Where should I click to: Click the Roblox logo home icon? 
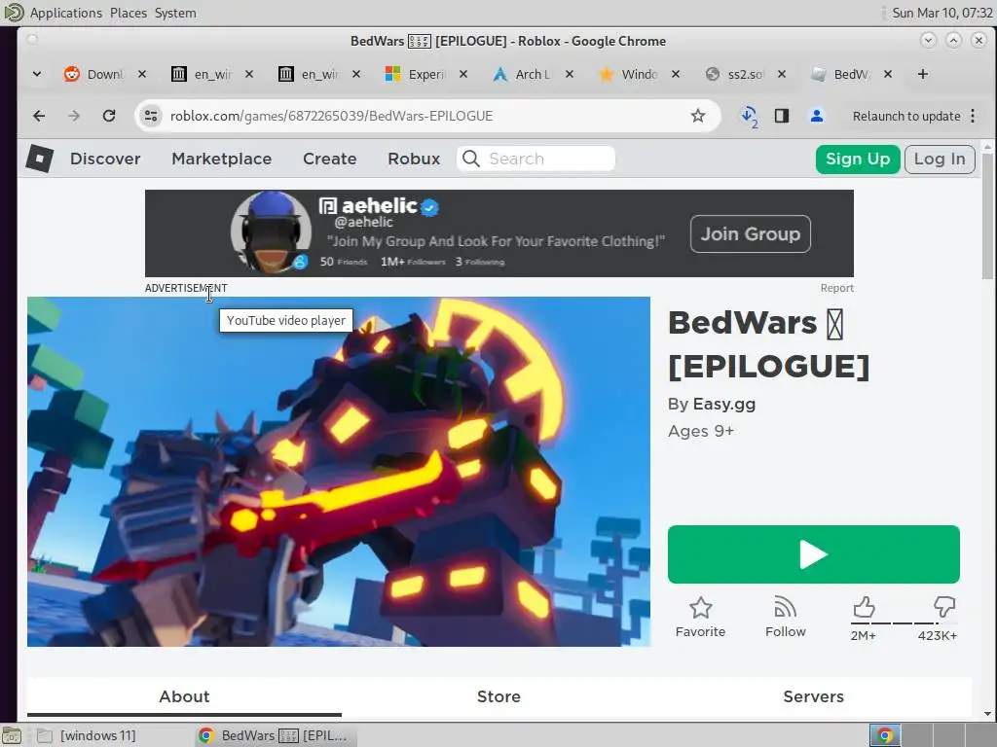pyautogui.click(x=39, y=159)
